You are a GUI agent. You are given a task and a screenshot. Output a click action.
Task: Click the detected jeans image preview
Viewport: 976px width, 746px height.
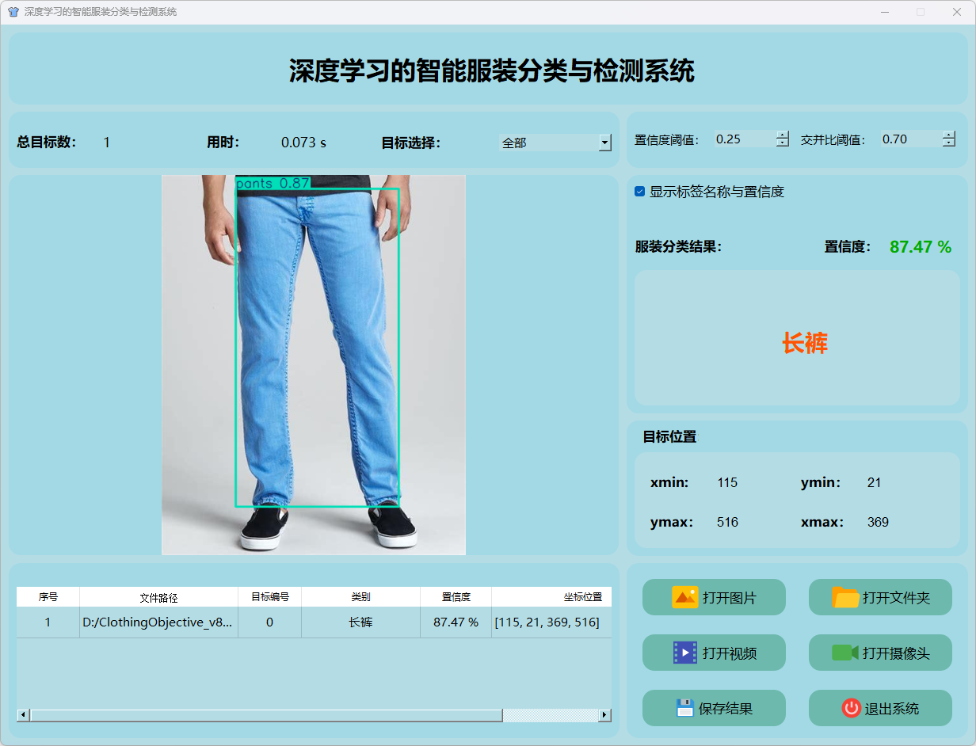tap(314, 364)
